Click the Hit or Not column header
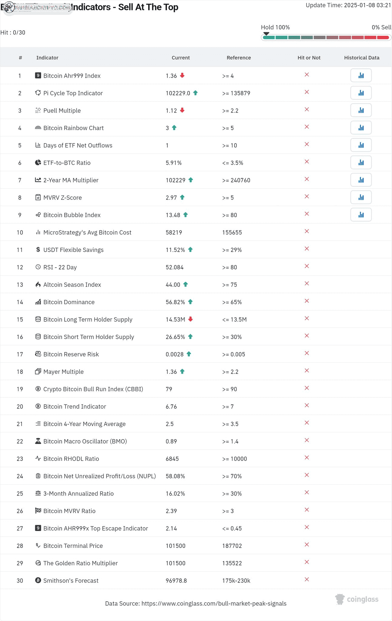Image resolution: width=392 pixels, height=621 pixels. 309,58
